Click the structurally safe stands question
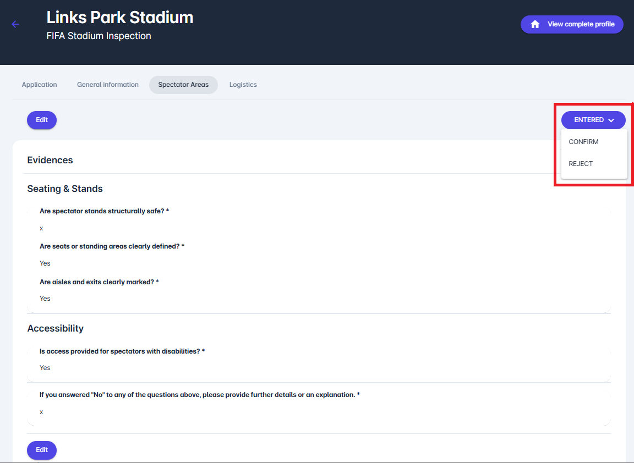The height and width of the screenshot is (463, 634). coord(104,211)
